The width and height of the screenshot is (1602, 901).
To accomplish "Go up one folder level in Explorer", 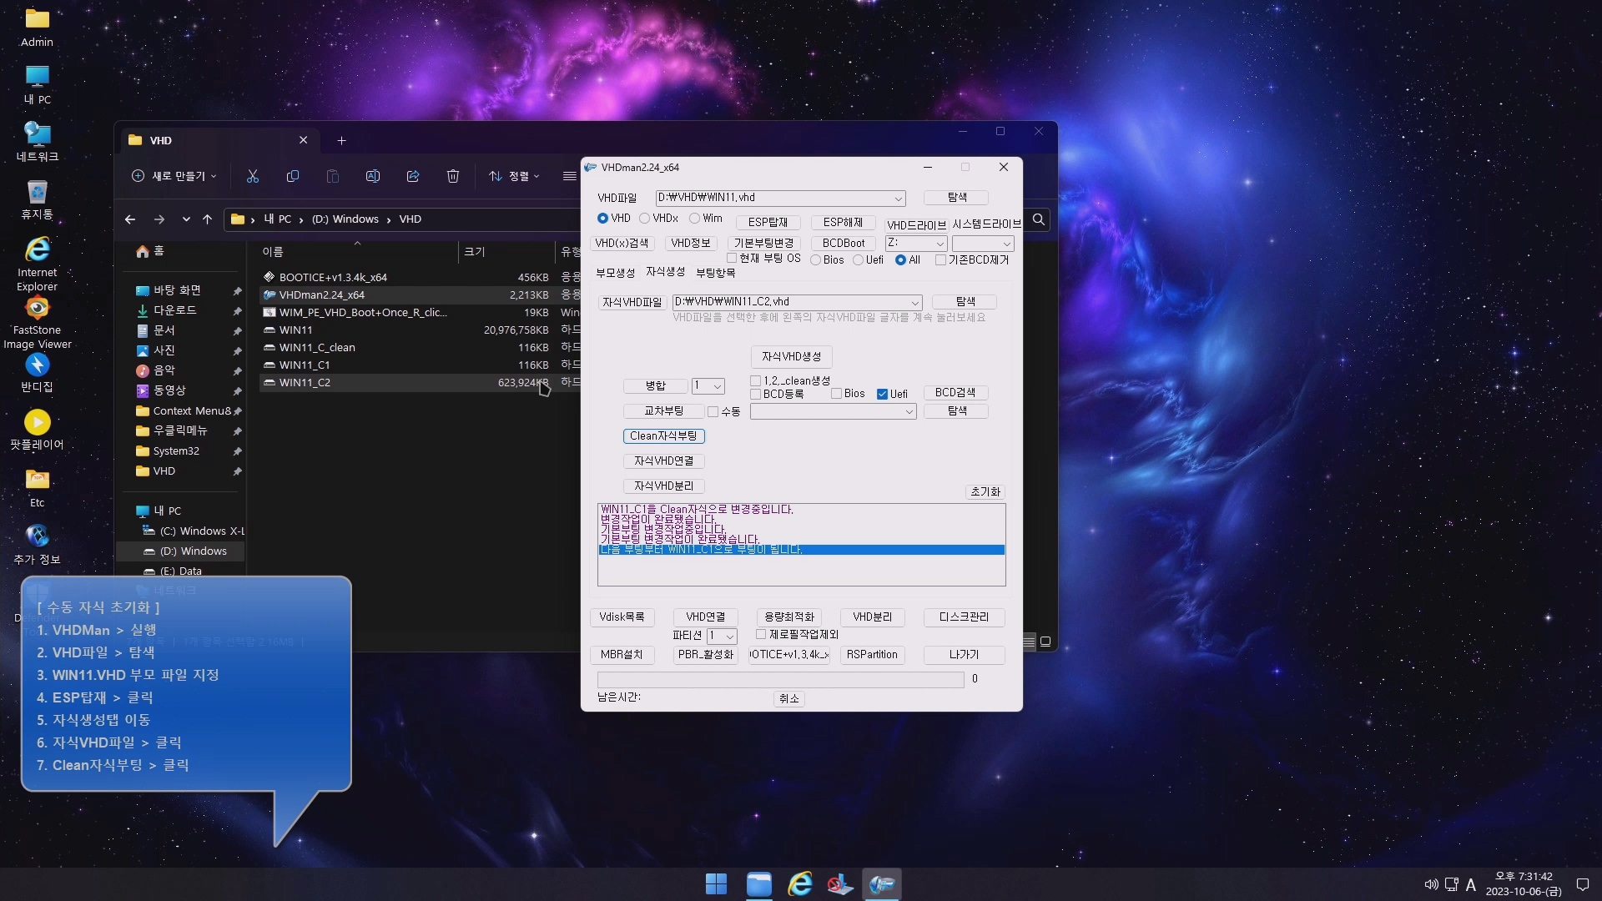I will [x=208, y=219].
